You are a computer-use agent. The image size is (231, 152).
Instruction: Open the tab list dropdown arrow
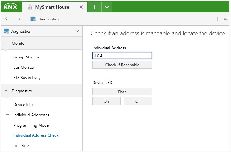[107, 7]
